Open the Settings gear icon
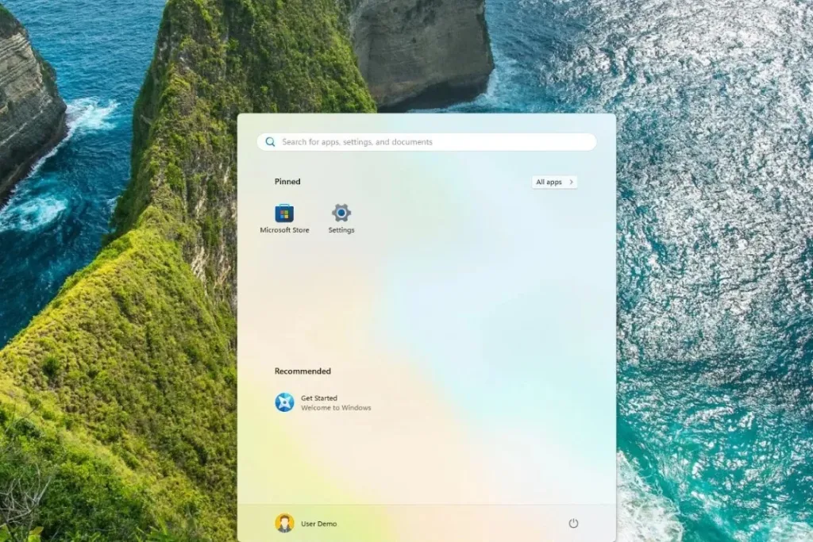813x542 pixels. point(341,213)
